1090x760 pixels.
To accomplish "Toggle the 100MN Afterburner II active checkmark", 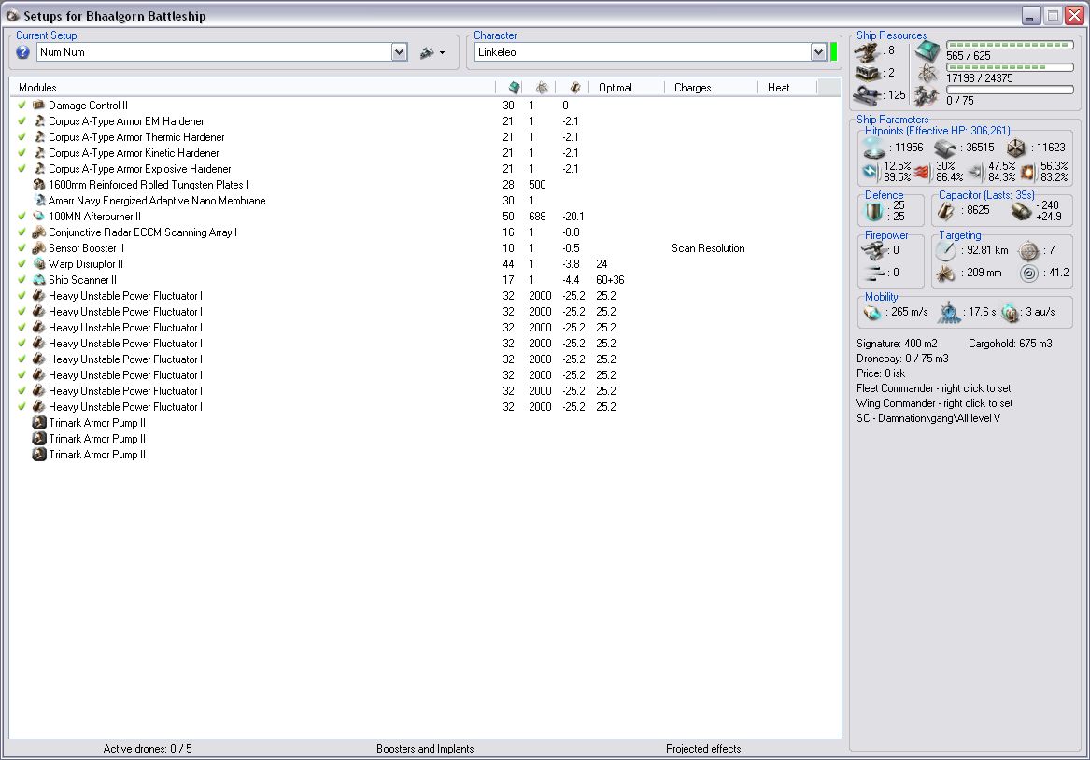I will [x=21, y=216].
